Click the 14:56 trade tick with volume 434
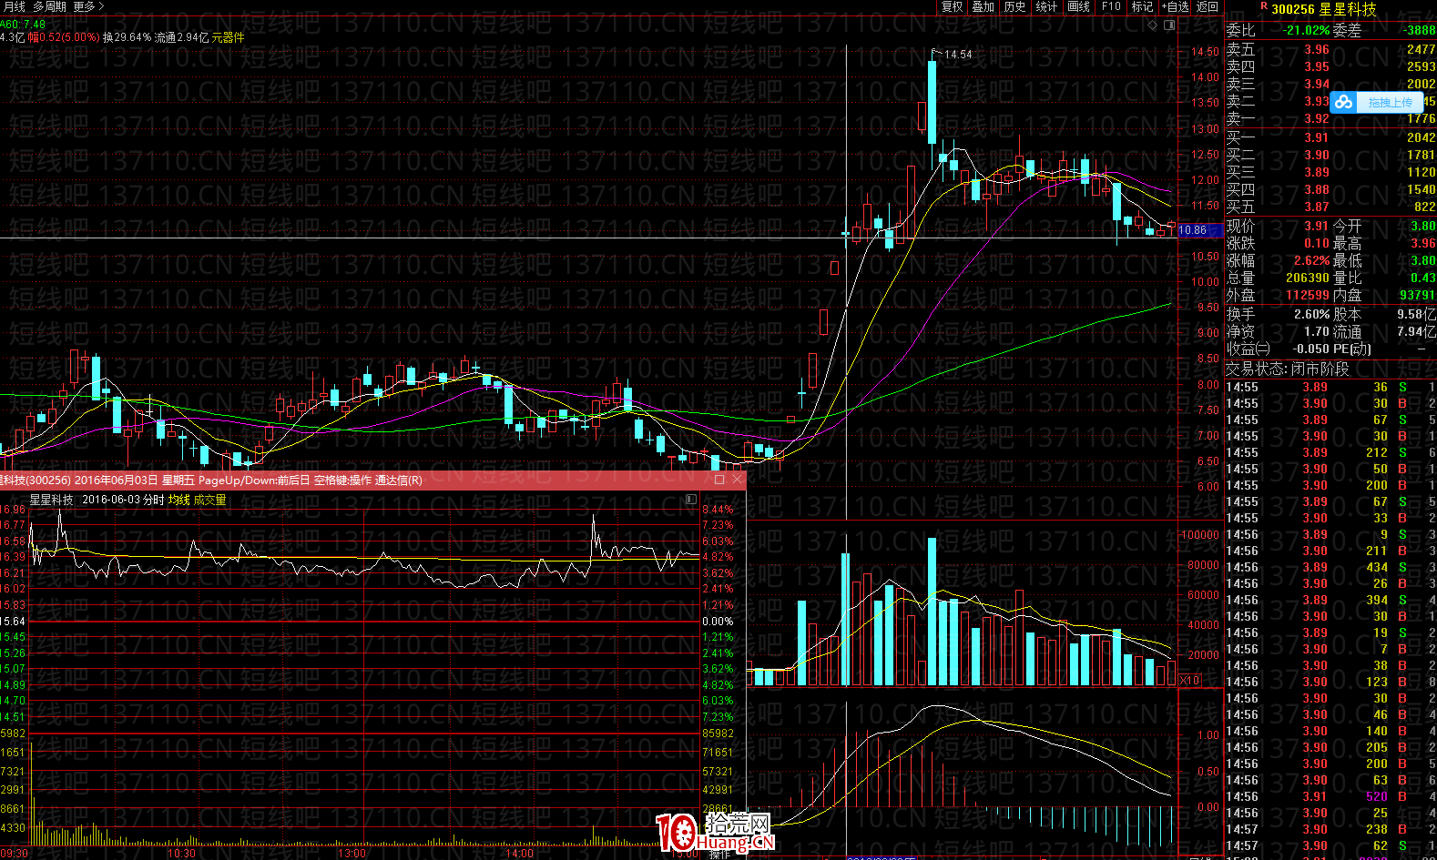The width and height of the screenshot is (1437, 860). (x=1330, y=567)
